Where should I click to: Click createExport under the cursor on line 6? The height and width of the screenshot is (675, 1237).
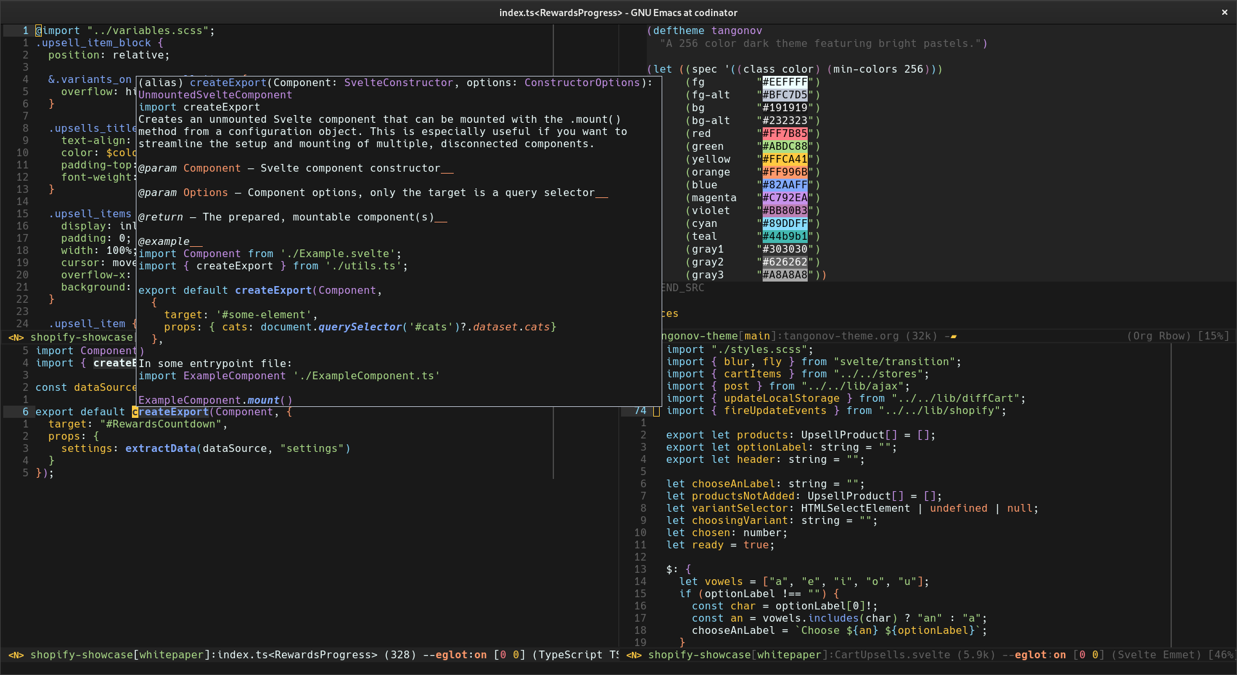171,412
